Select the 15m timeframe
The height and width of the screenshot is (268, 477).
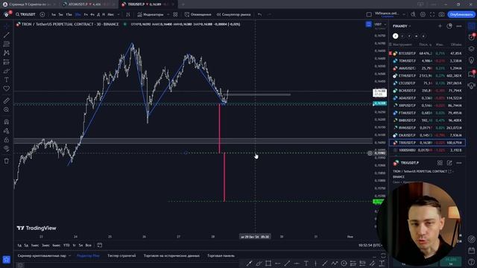(x=69, y=15)
